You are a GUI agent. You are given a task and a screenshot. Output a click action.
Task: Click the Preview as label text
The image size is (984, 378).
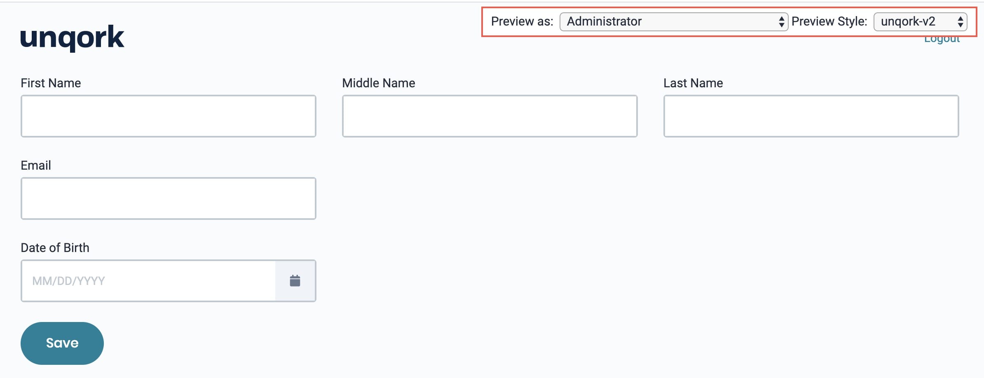click(x=522, y=21)
